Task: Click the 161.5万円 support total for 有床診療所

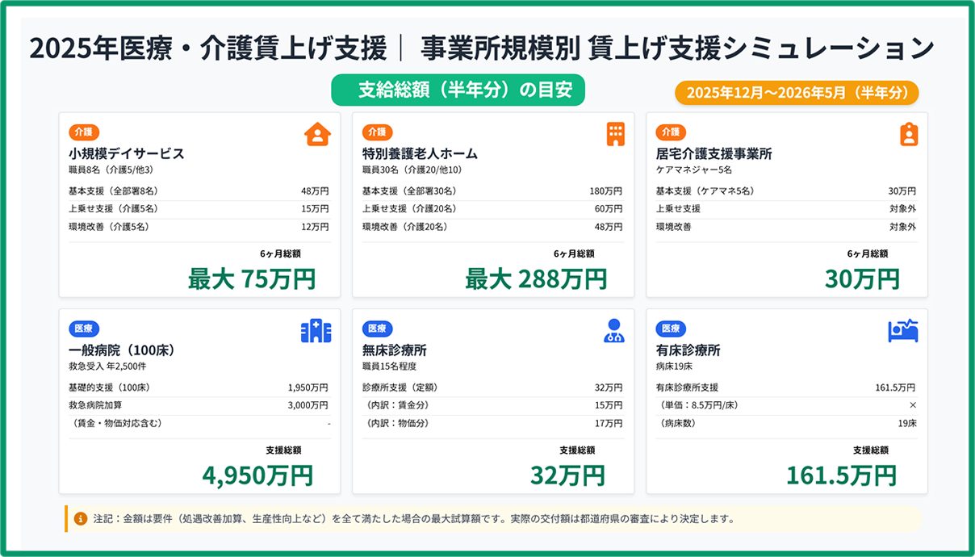Action: (x=841, y=475)
